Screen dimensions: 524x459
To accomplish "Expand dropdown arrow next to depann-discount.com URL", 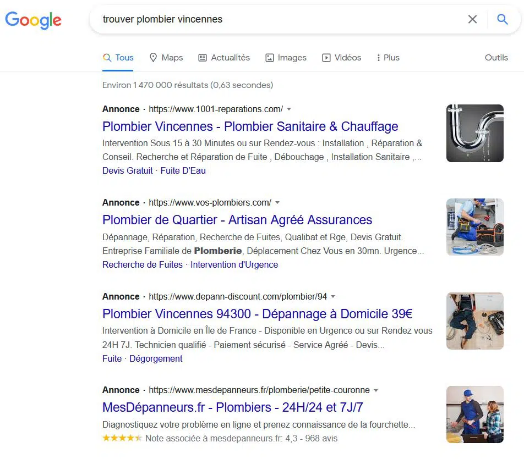I will click(x=333, y=296).
